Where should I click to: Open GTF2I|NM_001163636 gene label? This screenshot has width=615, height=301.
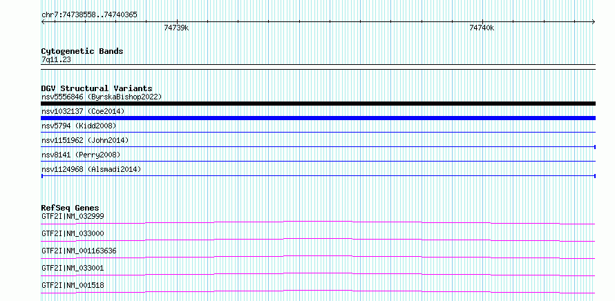coord(79,251)
